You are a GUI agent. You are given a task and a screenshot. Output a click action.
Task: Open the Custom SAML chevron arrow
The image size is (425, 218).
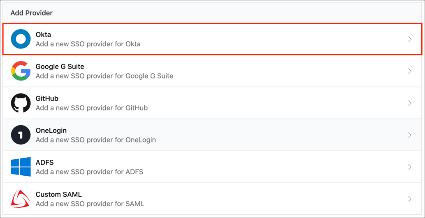click(x=410, y=199)
